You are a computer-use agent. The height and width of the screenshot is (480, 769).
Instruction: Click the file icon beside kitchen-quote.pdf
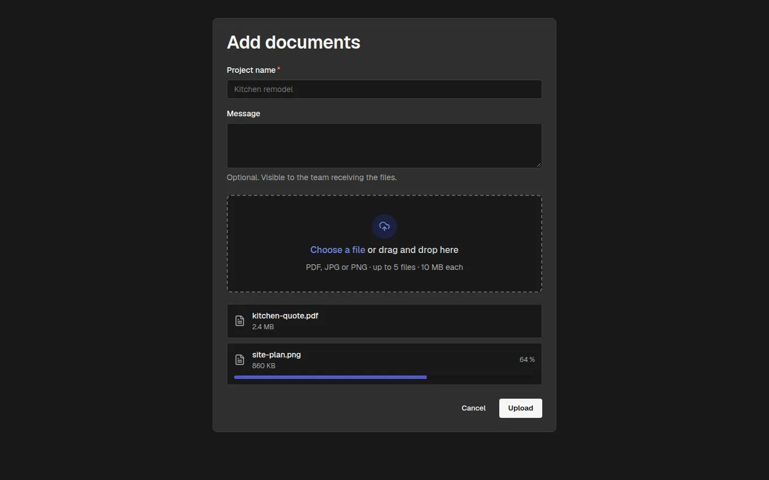coord(240,321)
